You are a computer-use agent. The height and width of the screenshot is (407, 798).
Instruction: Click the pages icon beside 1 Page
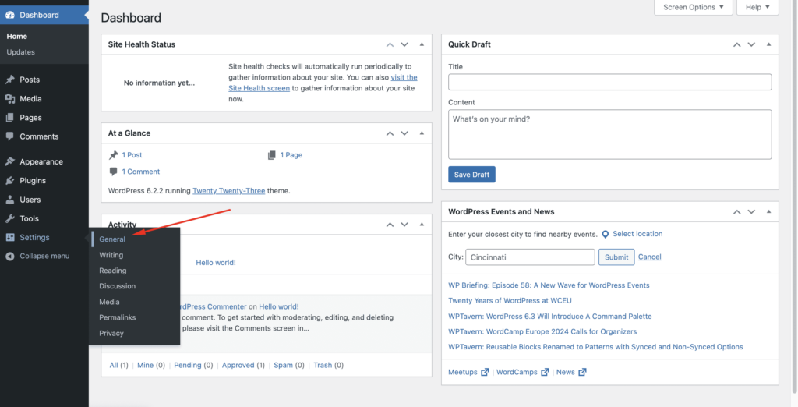[272, 155]
